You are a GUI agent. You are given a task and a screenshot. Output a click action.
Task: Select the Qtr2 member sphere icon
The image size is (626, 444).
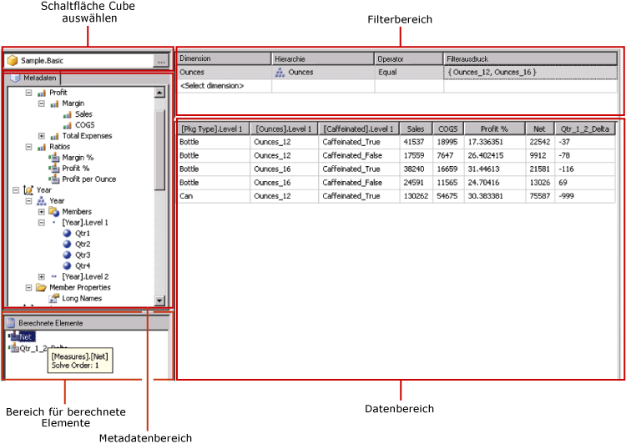[x=67, y=244]
